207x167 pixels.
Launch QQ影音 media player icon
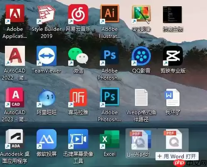tap(141, 56)
